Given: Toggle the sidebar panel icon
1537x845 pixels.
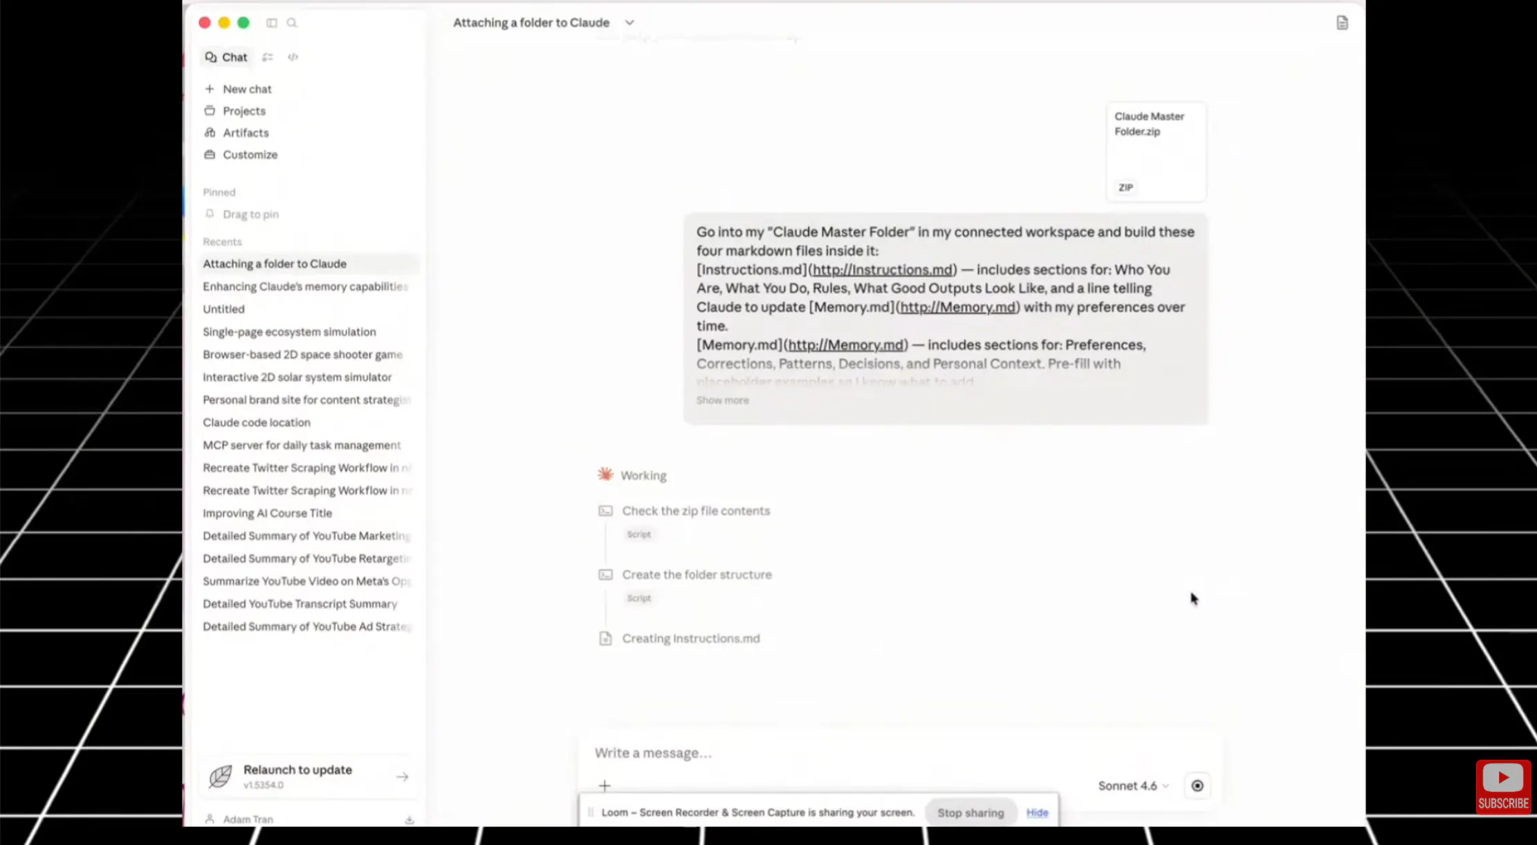Looking at the screenshot, I should 271,23.
